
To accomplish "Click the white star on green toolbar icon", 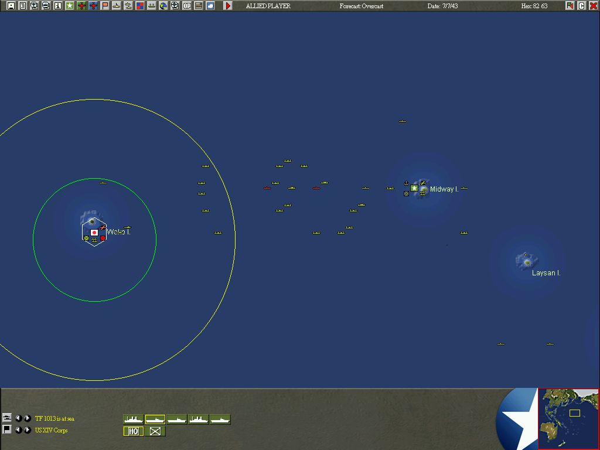I will point(70,6).
